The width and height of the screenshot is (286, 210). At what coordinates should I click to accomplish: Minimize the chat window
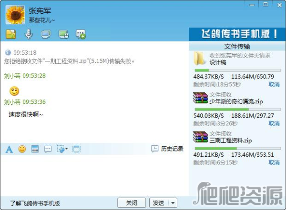[252, 5]
